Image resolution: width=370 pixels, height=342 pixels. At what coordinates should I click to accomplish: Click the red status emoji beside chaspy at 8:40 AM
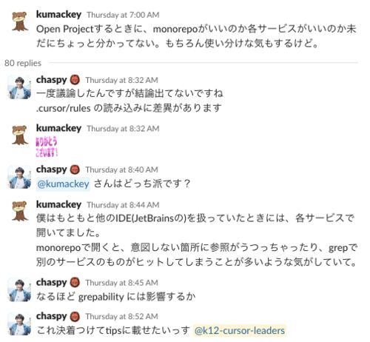(x=75, y=170)
